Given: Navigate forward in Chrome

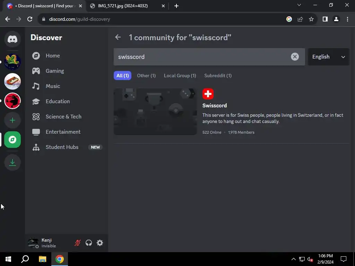Looking at the screenshot, I should click(19, 19).
